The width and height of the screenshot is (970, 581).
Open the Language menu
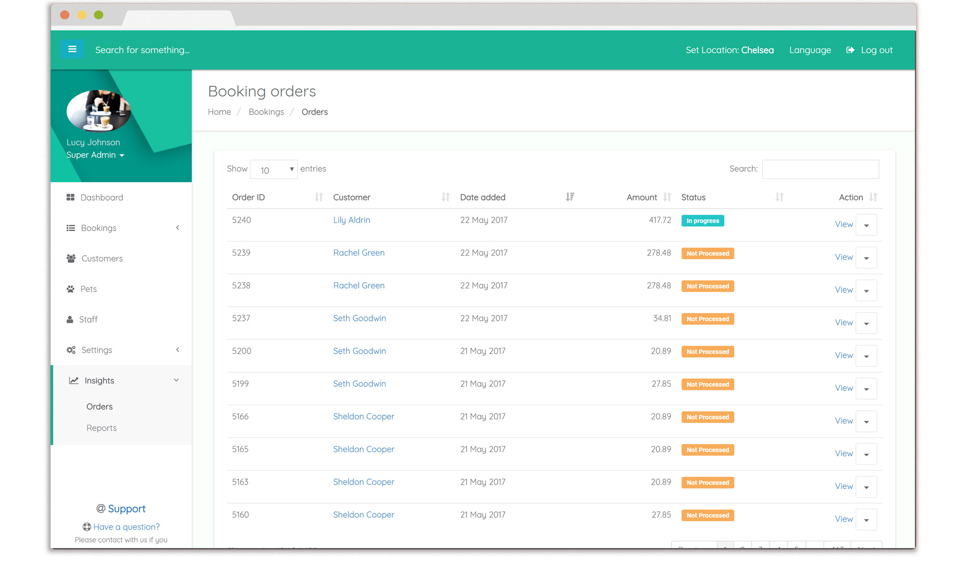810,50
